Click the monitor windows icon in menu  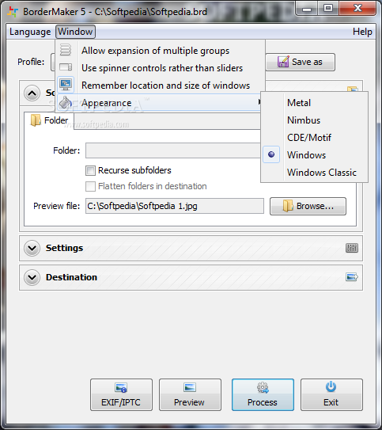pos(66,85)
